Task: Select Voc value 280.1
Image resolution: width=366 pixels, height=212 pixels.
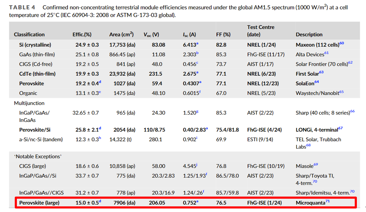Action: 155,139
